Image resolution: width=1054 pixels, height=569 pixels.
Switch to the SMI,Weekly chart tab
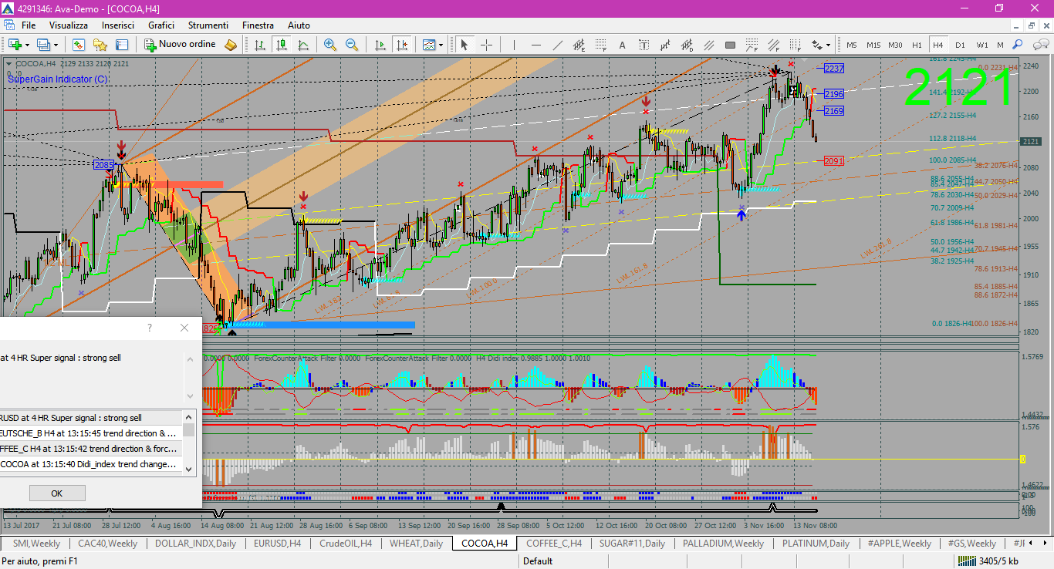click(x=37, y=544)
